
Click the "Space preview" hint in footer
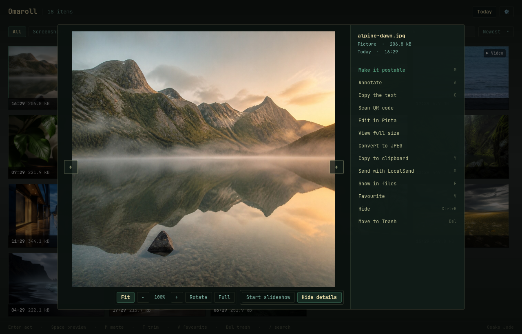click(69, 327)
